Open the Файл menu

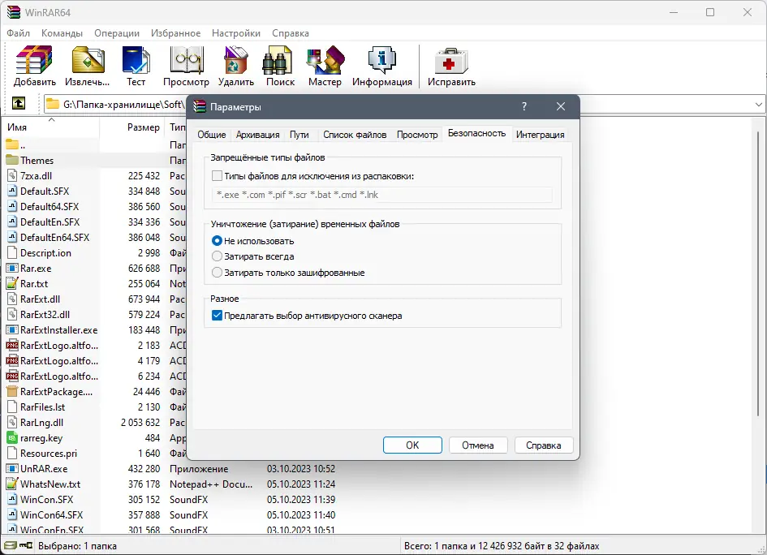19,32
